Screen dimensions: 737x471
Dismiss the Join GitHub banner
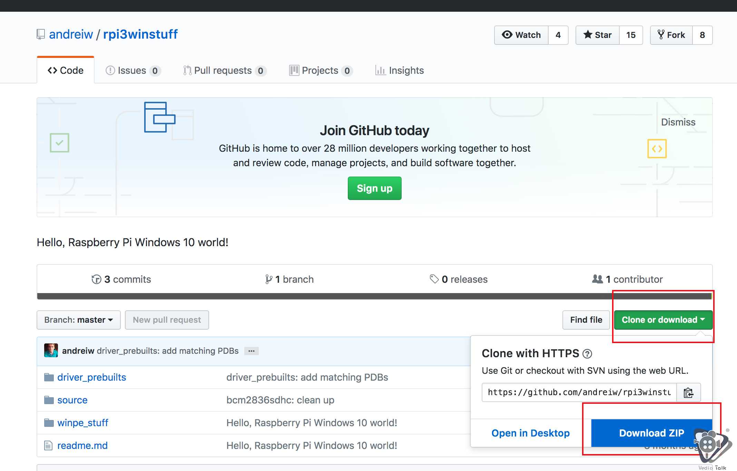678,122
